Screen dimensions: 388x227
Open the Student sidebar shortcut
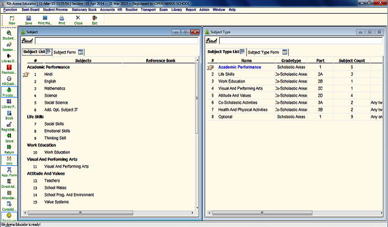coord(9,35)
